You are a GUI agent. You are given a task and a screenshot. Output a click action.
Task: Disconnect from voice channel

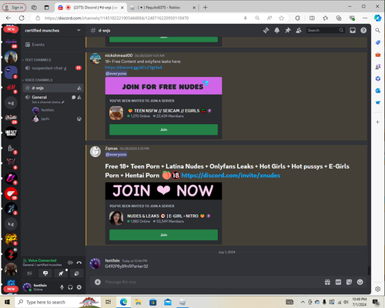click(79, 263)
